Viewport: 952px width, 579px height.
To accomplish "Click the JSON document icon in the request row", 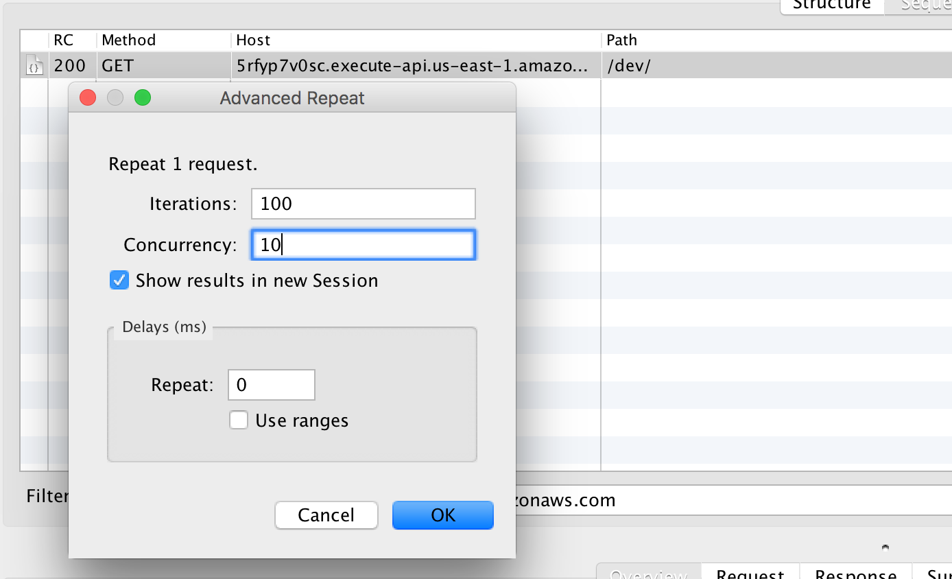I will click(34, 67).
